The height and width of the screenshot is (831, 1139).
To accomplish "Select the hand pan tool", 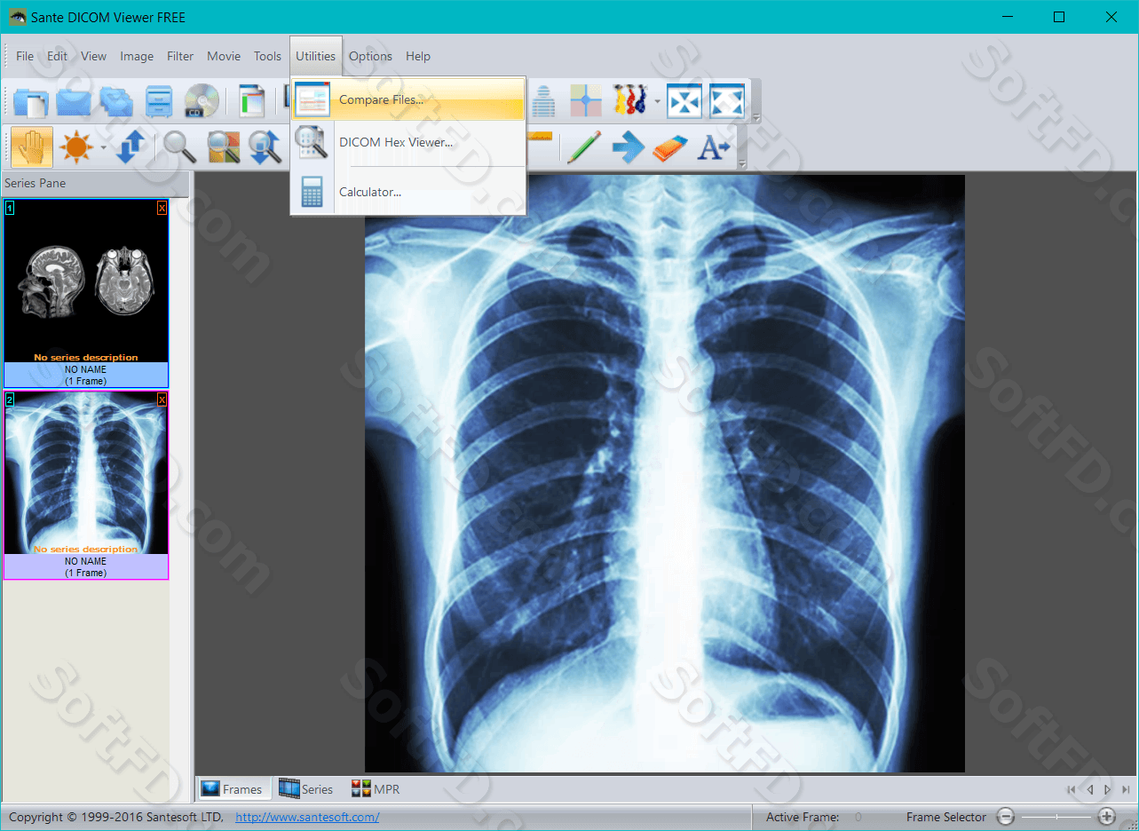I will tap(31, 146).
